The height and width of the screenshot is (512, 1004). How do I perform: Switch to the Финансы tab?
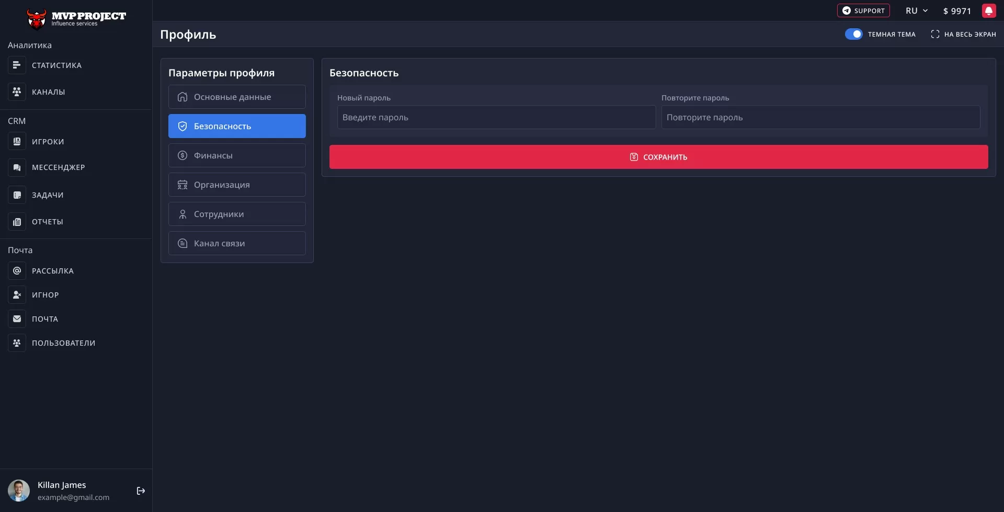click(x=236, y=155)
